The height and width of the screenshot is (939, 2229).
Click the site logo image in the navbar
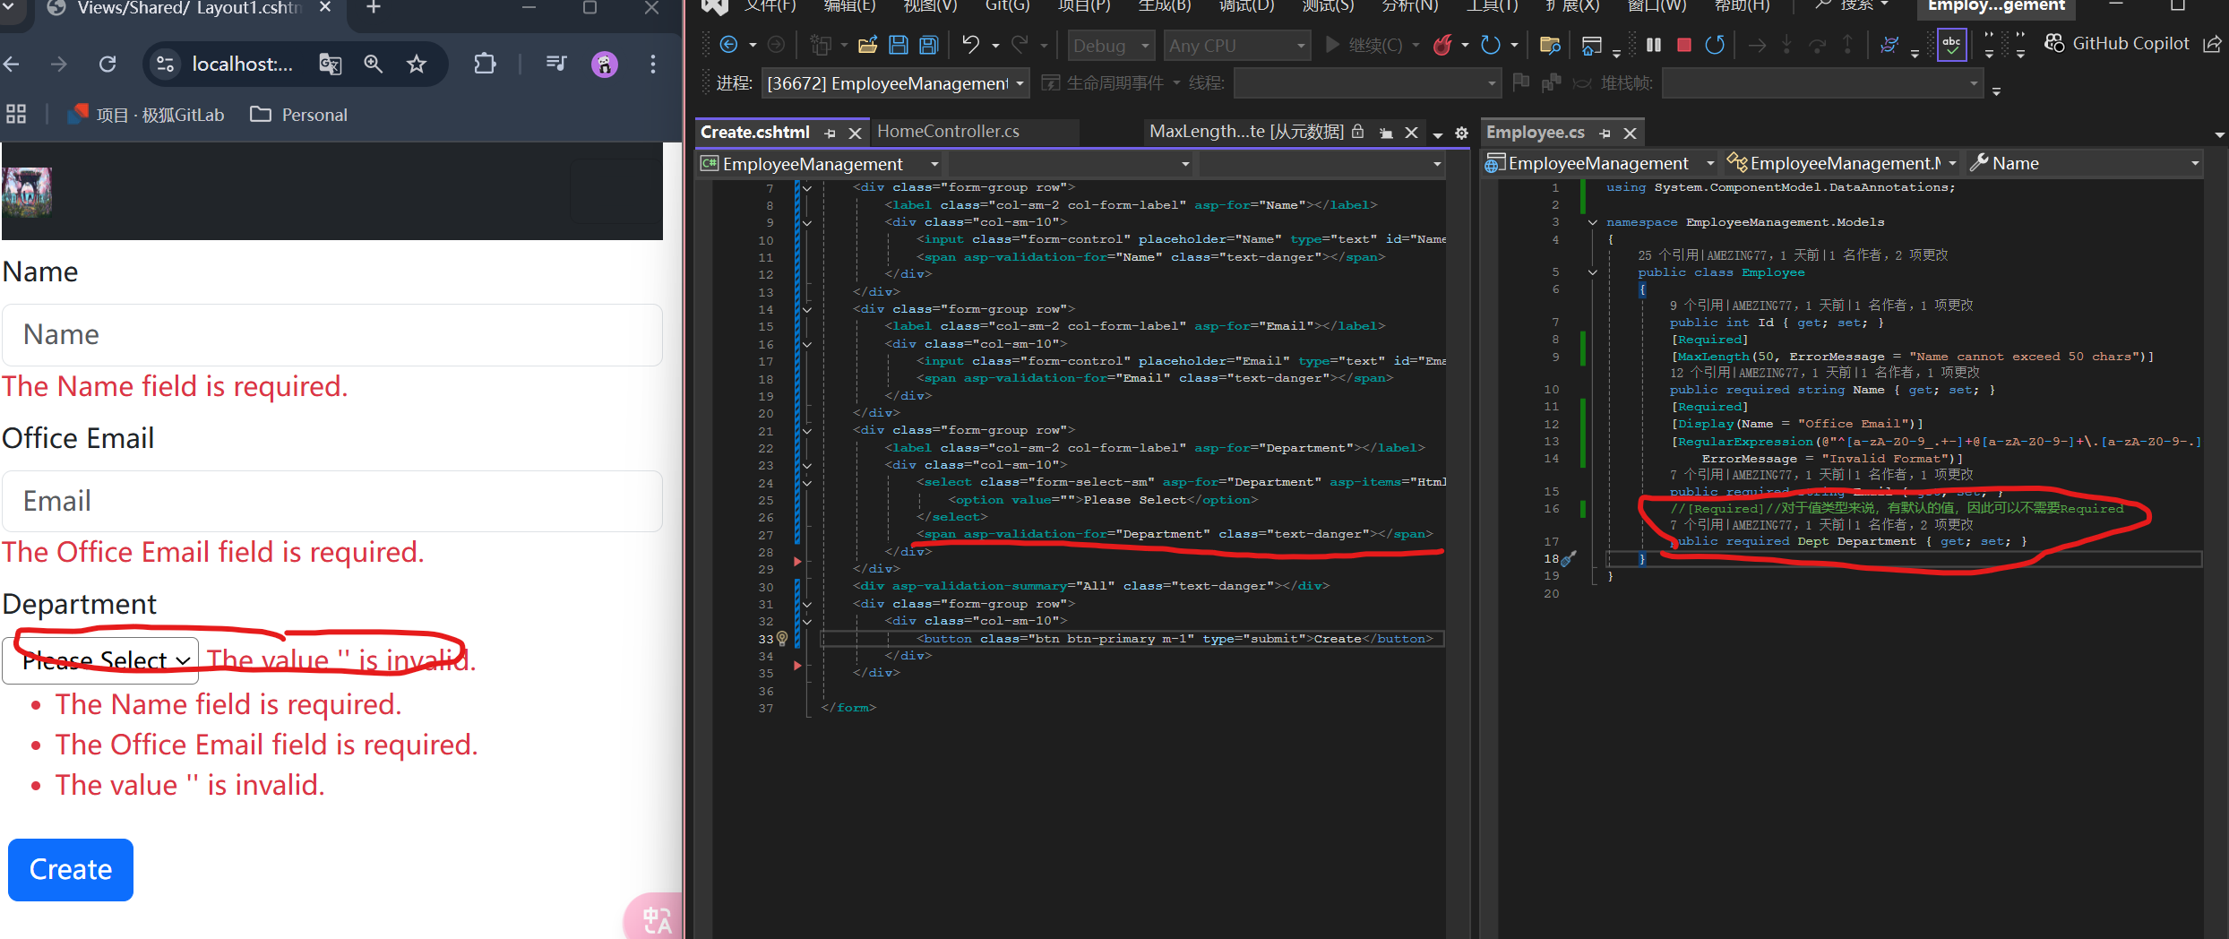coord(28,192)
